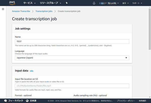The image size is (151, 103).
Task: Open 利用規約 terms of use link
Action: coord(142,101)
